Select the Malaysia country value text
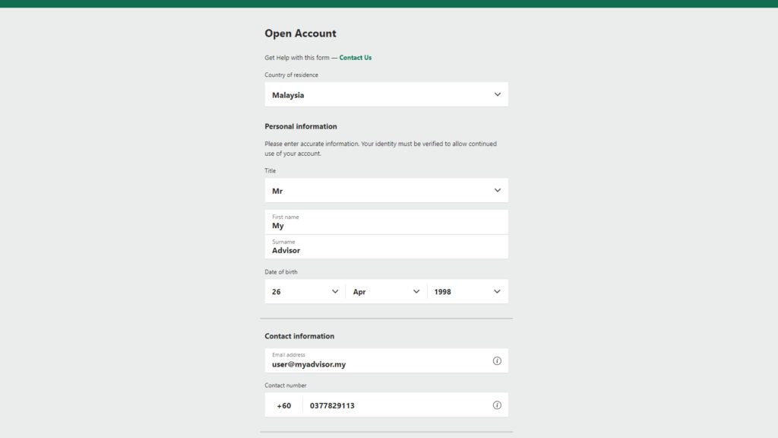This screenshot has height=438, width=778. [x=288, y=95]
